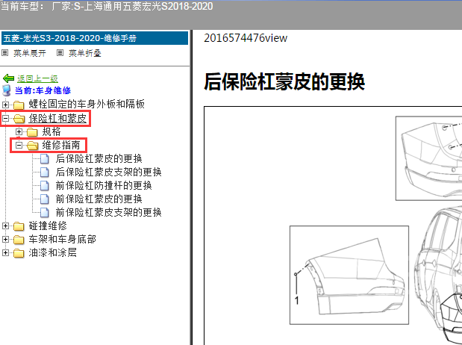Click the 规格 folder icon
Screen dimensions: 462x345
pos(32,132)
